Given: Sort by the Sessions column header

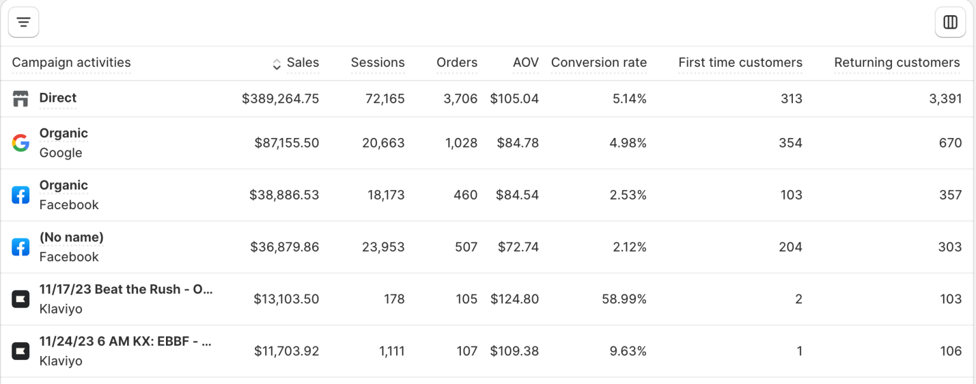Looking at the screenshot, I should click(x=378, y=63).
